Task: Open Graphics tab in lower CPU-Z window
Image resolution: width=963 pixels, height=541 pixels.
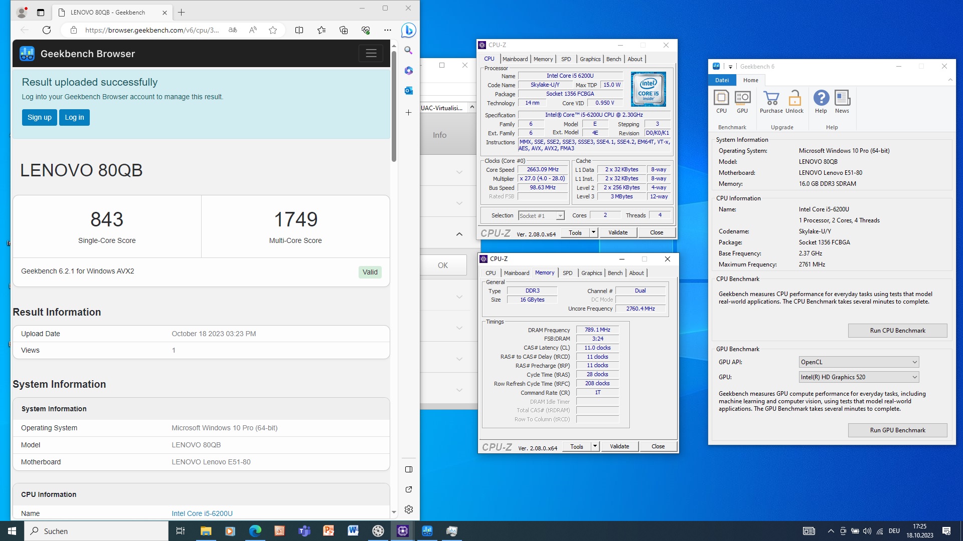Action: [591, 273]
